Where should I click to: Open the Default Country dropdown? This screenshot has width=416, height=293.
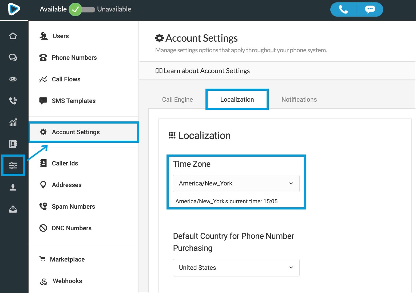coord(236,268)
